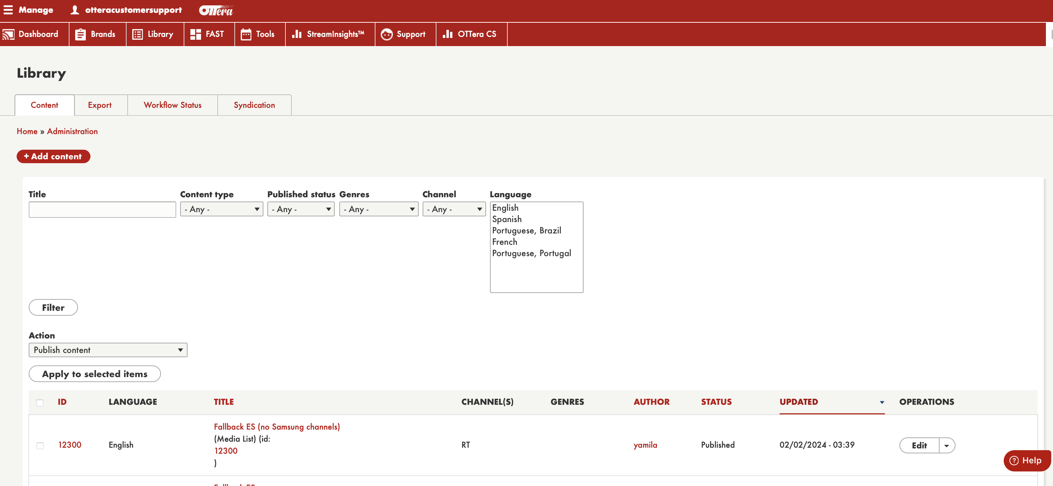Image resolution: width=1053 pixels, height=486 pixels.
Task: Click into the Title filter text field
Action: [x=102, y=209]
